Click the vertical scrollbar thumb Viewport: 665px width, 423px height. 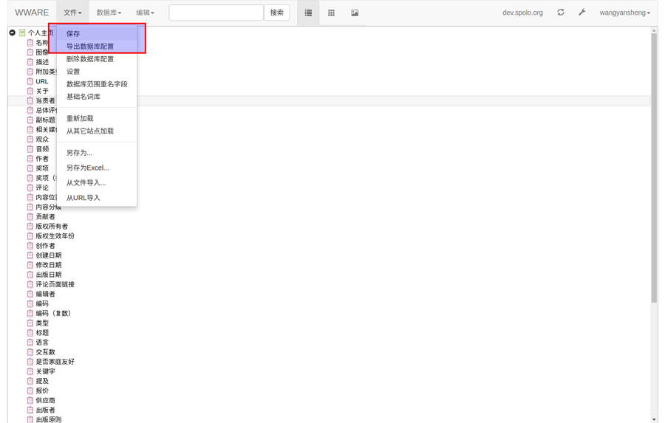(654, 168)
